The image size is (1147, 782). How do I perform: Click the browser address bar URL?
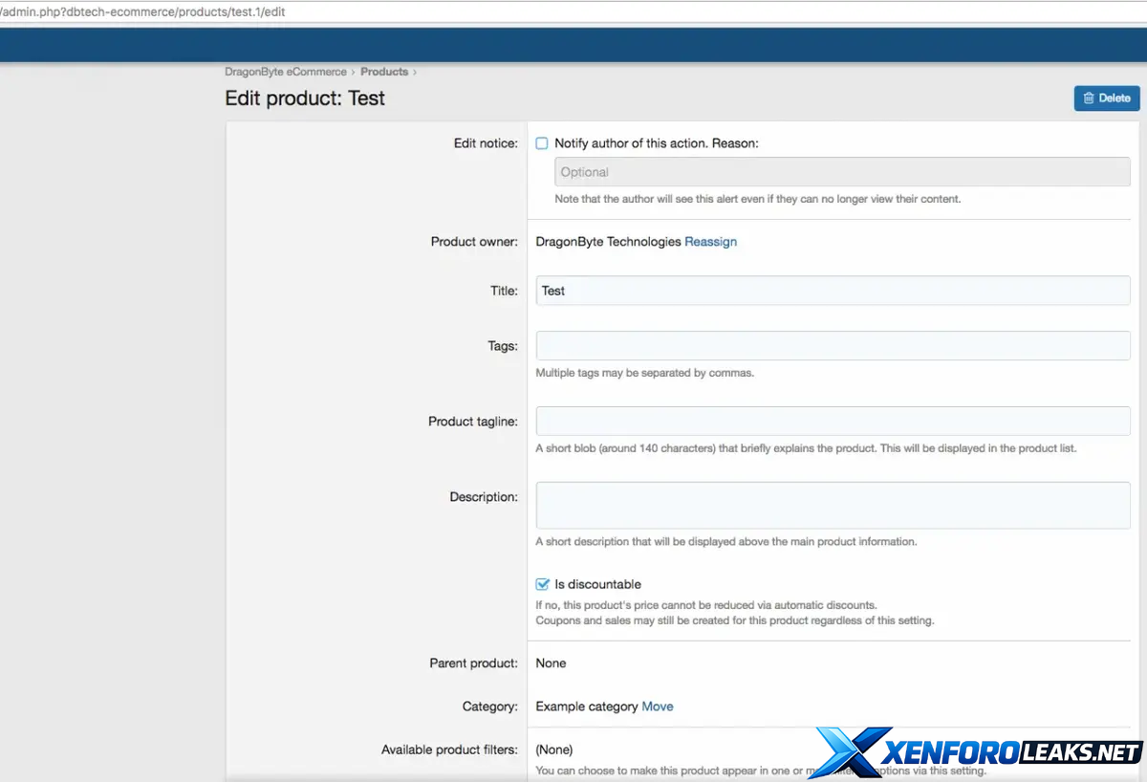point(143,12)
